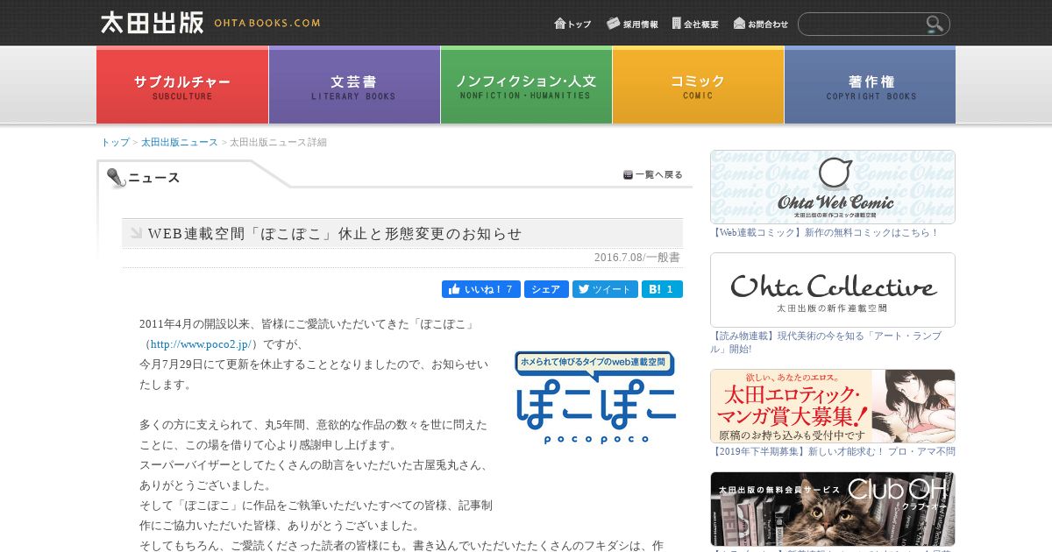This screenshot has height=552, width=1052.
Task: Click the magnifier search icon
Action: [x=935, y=24]
